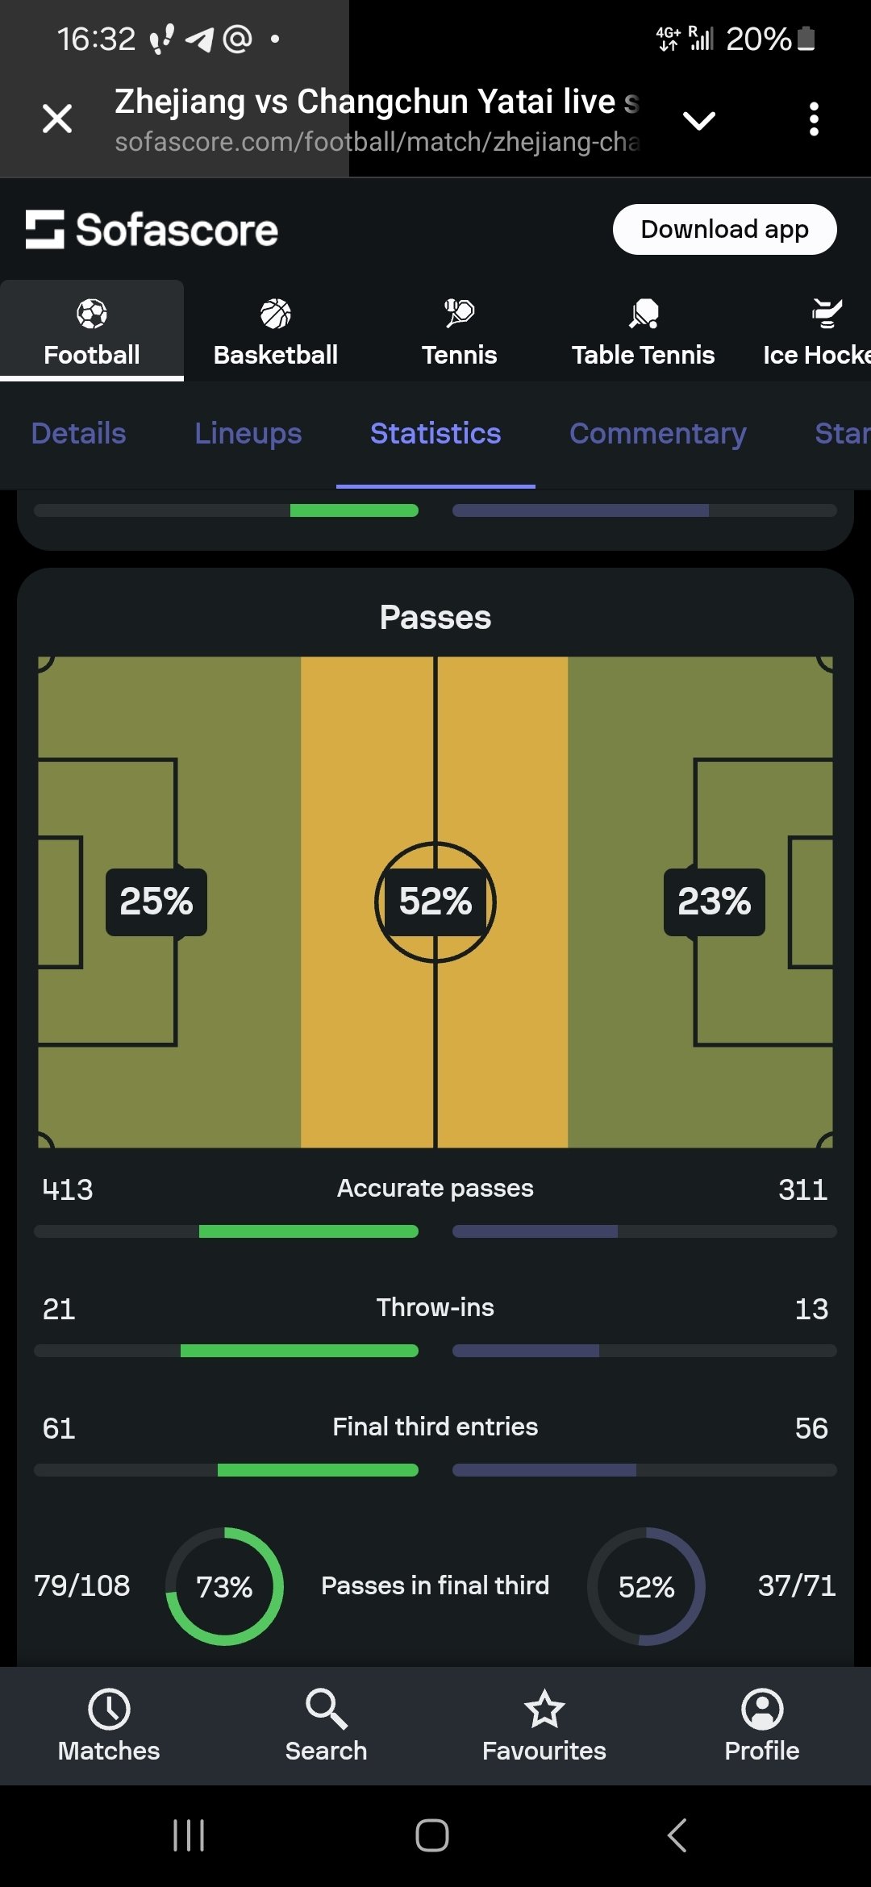The height and width of the screenshot is (1887, 871).
Task: Tap the Accurate passes green bar
Action: point(308,1231)
